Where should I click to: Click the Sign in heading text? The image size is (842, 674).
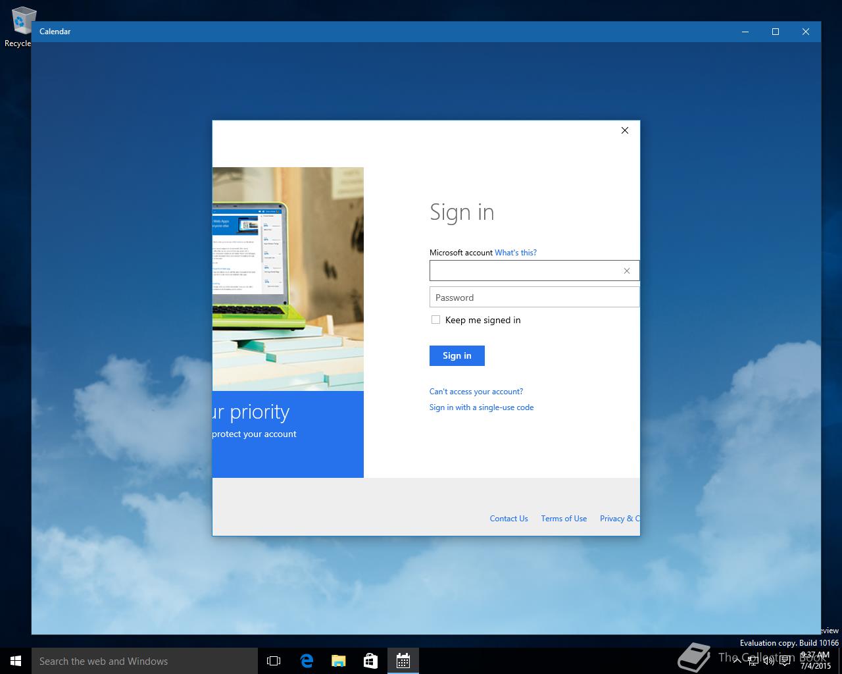pyautogui.click(x=462, y=213)
